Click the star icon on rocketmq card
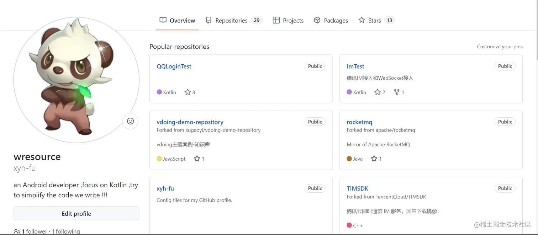 point(374,159)
